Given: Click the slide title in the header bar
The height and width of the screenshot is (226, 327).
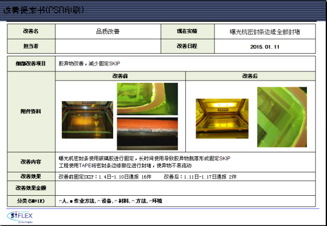Looking at the screenshot, I should 44,10.
